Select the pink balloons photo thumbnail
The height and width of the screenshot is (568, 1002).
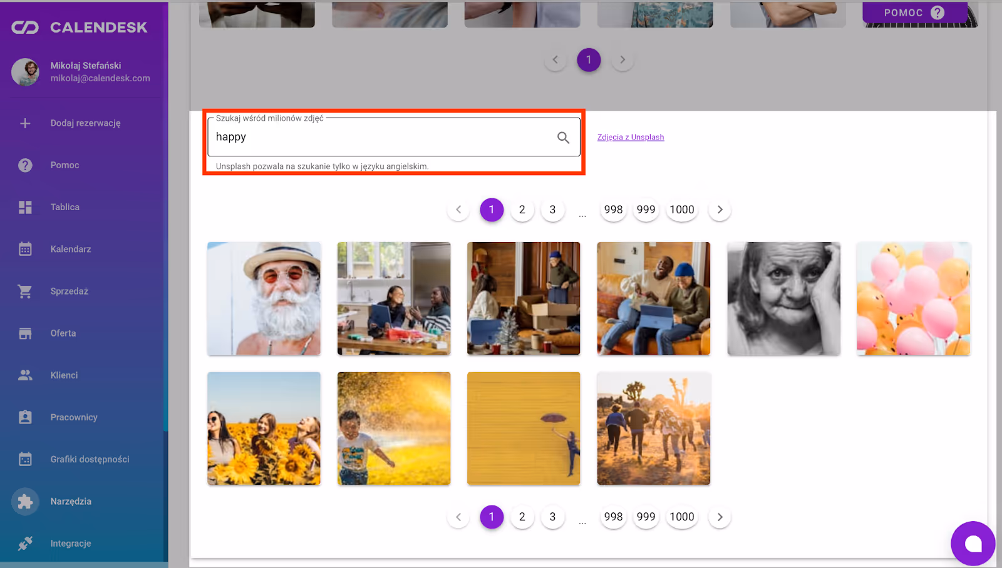click(x=913, y=298)
